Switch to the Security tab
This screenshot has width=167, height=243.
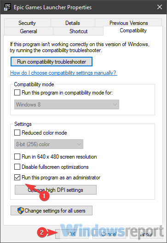coord(27,23)
